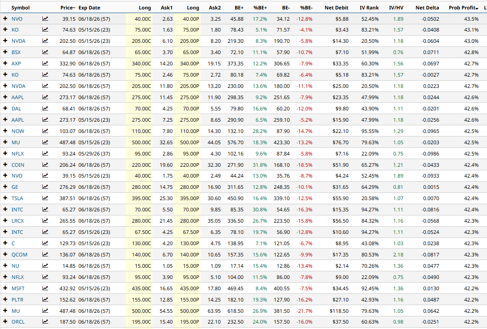
Task: Expand the COIN row with plus sign
Action: pyautogui.click(x=5, y=164)
